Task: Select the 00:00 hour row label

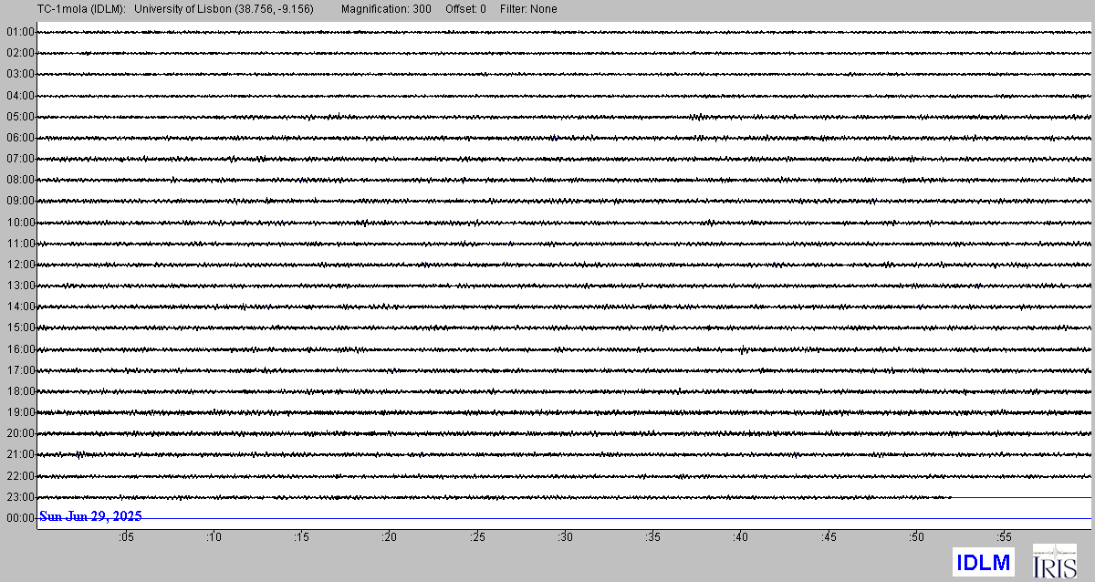Action: click(20, 518)
